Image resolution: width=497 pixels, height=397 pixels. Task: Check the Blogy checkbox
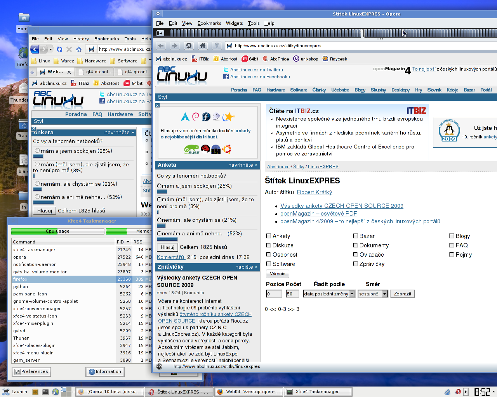pos(452,236)
